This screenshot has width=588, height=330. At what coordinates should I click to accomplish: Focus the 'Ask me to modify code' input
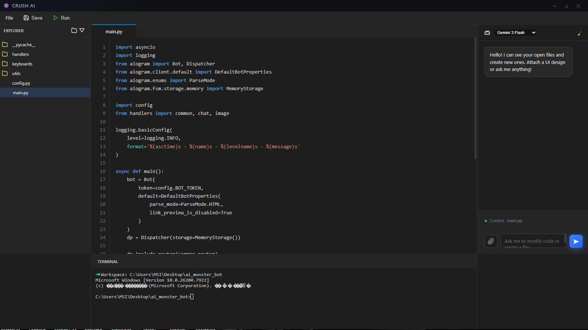(x=532, y=241)
